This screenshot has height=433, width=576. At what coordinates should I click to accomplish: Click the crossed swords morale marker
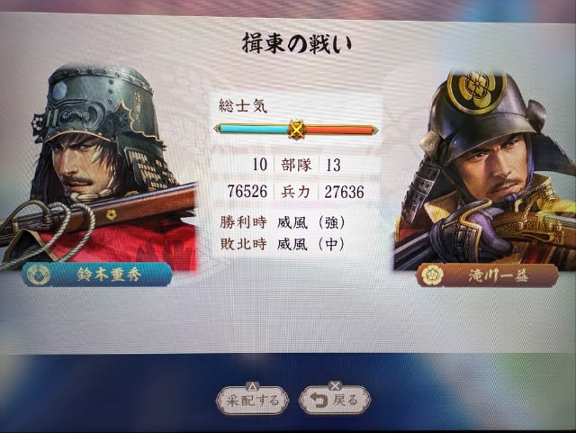click(296, 130)
